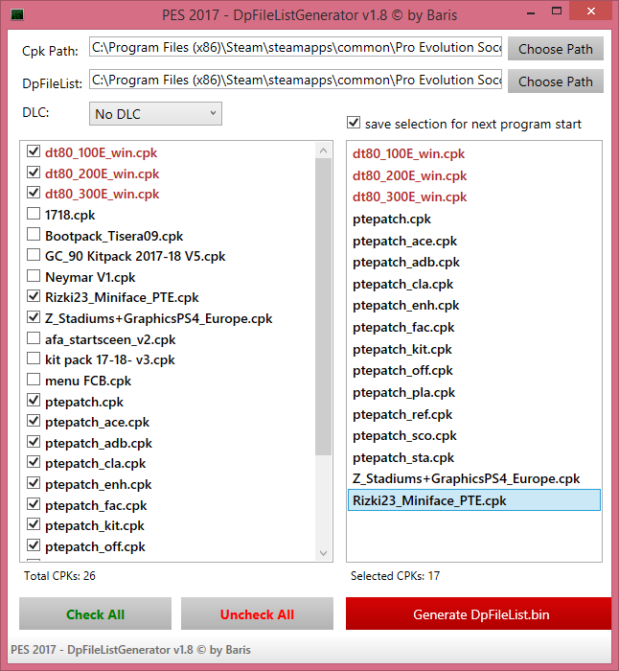Click the Check All button

coord(95,614)
